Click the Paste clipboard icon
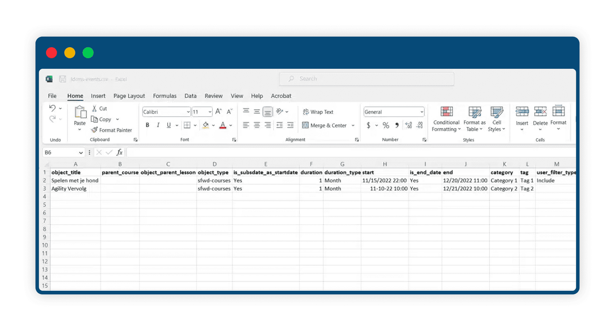 click(80, 112)
